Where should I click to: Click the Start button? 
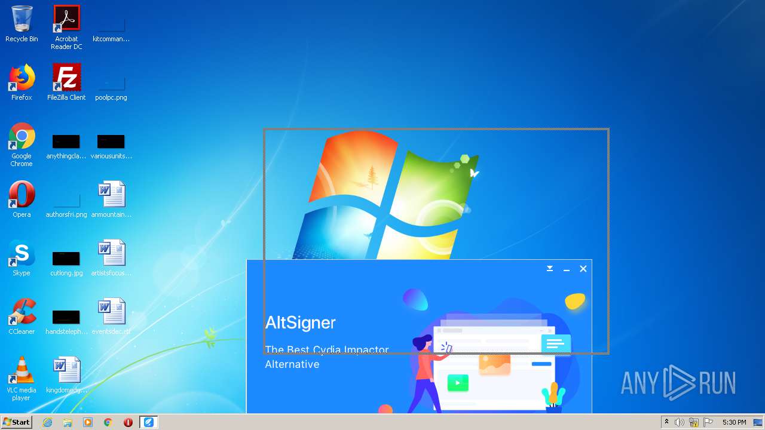[x=16, y=422]
